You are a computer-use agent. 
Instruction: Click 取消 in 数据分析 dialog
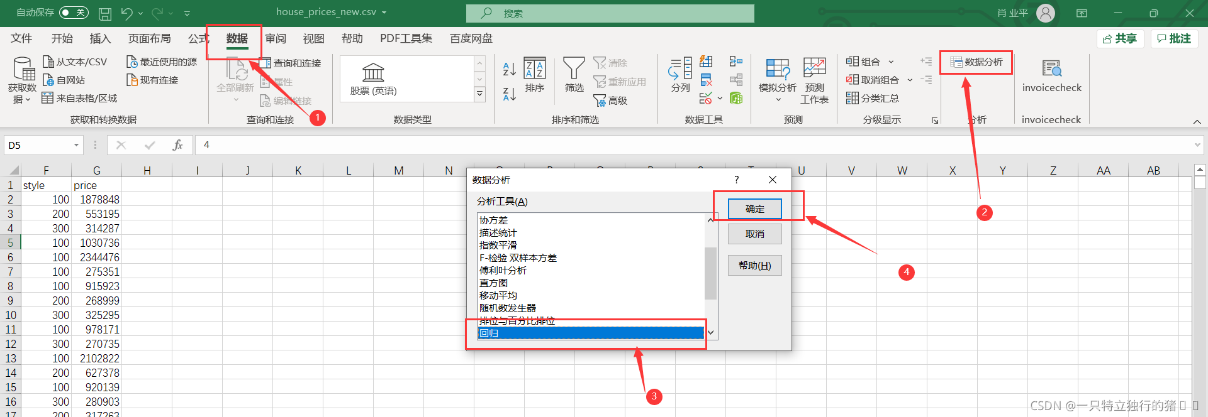pyautogui.click(x=754, y=234)
